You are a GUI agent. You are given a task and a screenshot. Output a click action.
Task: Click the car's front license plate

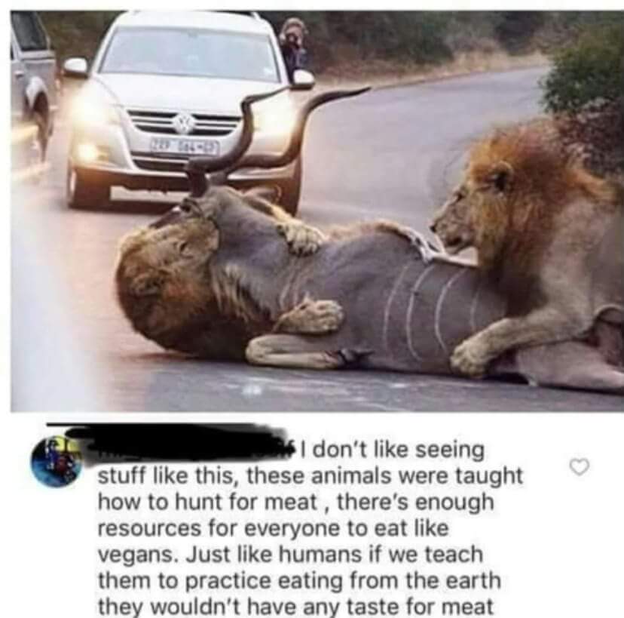184,146
